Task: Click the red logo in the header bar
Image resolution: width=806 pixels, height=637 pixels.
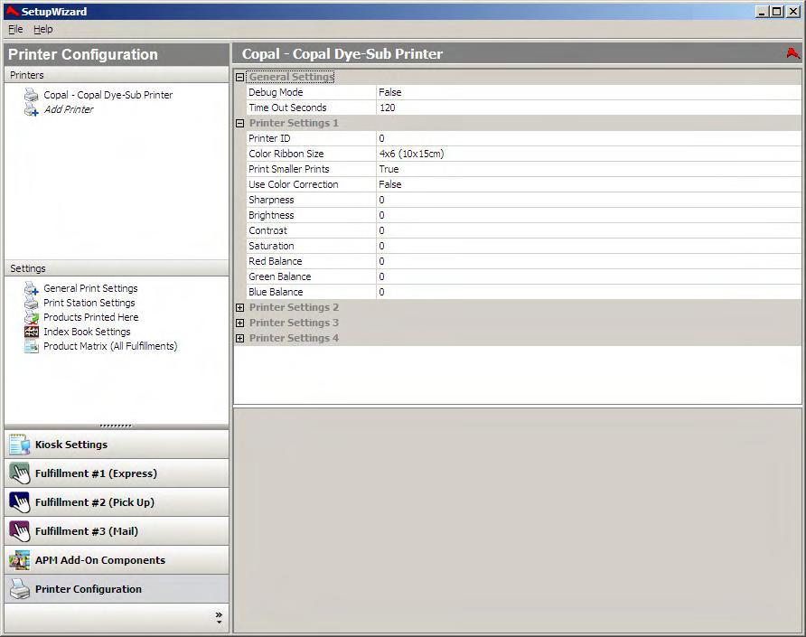Action: pyautogui.click(x=793, y=53)
